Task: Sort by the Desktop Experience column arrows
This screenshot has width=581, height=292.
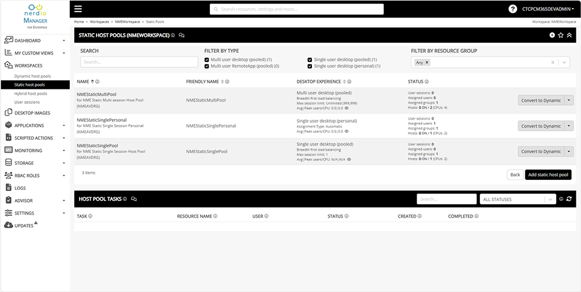Action: click(344, 81)
